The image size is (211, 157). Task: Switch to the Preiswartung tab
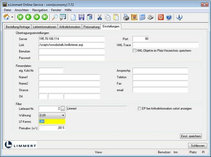tap(92, 27)
